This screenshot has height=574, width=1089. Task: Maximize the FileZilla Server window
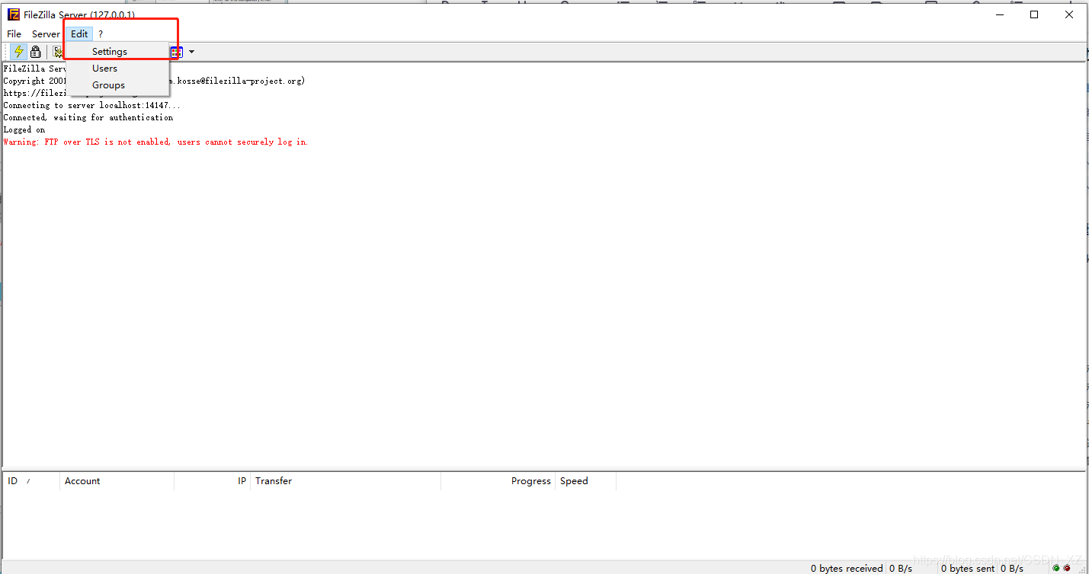tap(1034, 14)
